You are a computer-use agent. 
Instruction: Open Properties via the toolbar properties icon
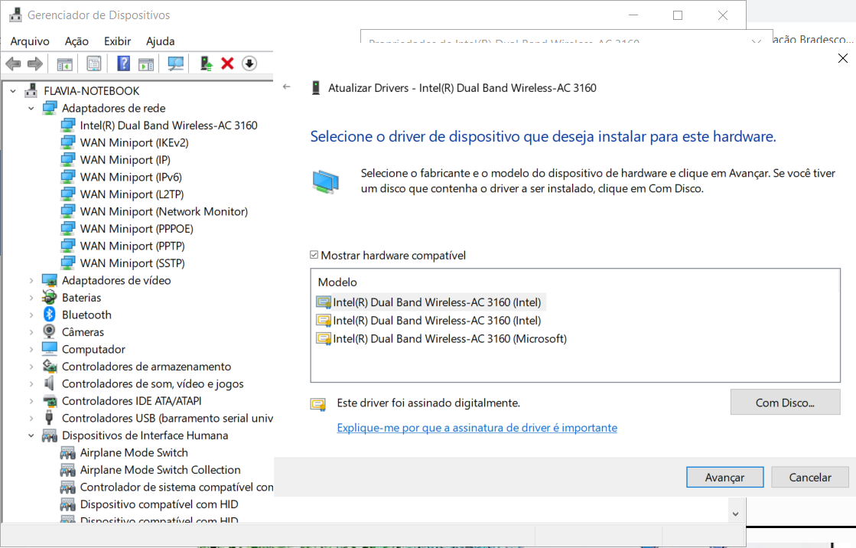94,64
